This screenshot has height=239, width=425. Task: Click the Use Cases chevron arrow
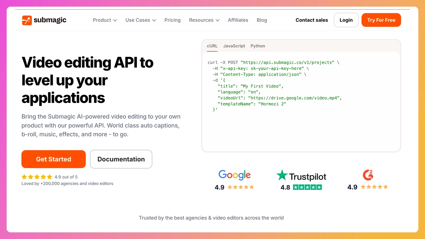154,20
